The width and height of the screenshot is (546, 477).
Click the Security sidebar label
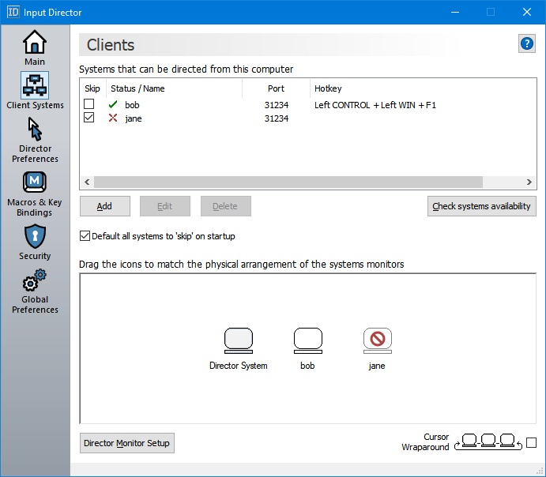(x=35, y=256)
